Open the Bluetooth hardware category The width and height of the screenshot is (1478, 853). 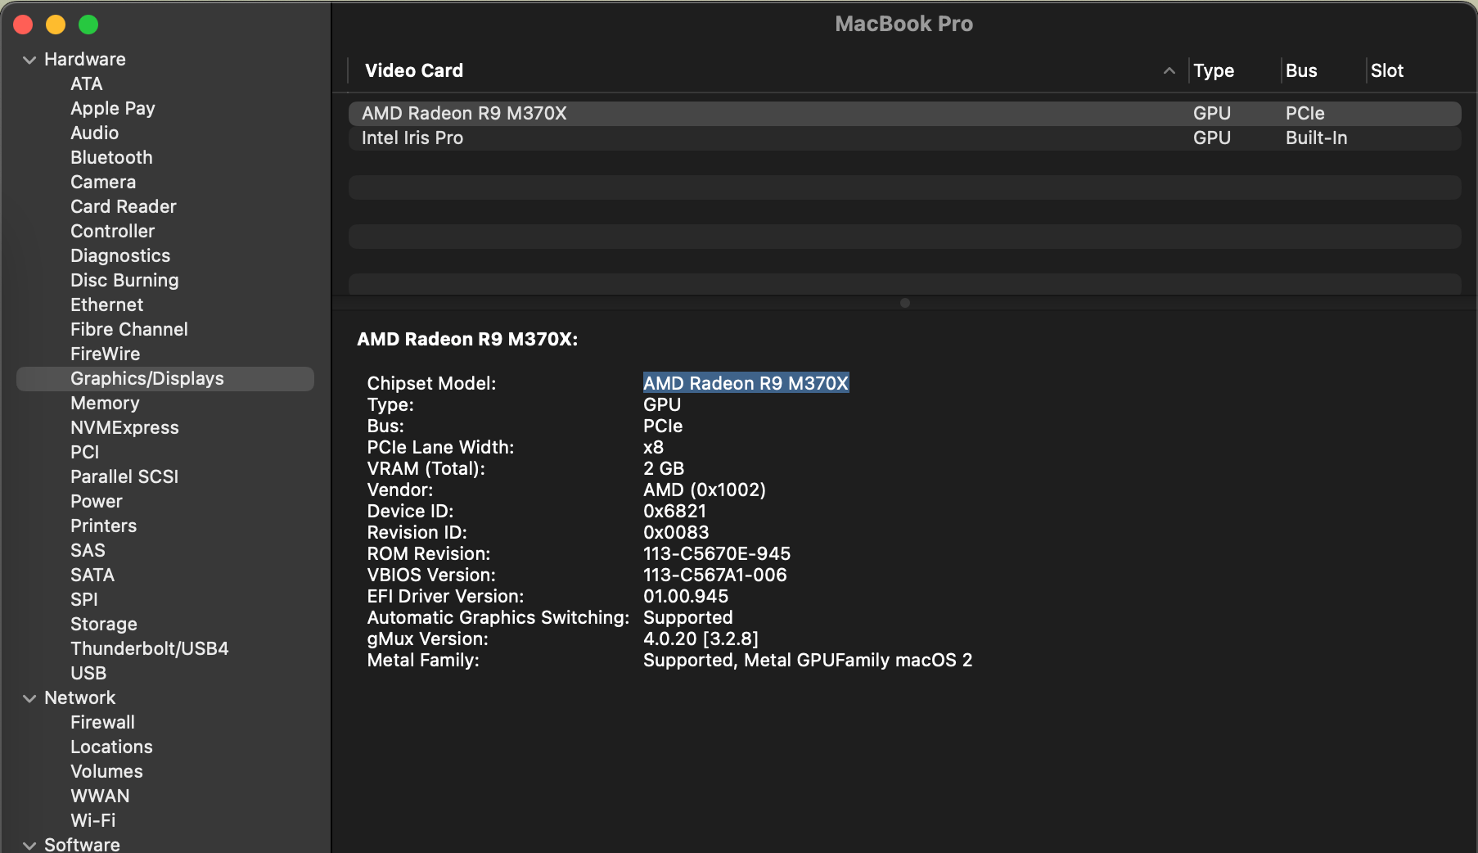coord(111,157)
